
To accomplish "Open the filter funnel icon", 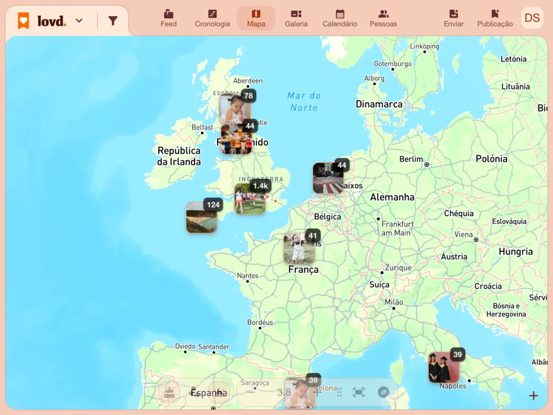I will click(113, 21).
